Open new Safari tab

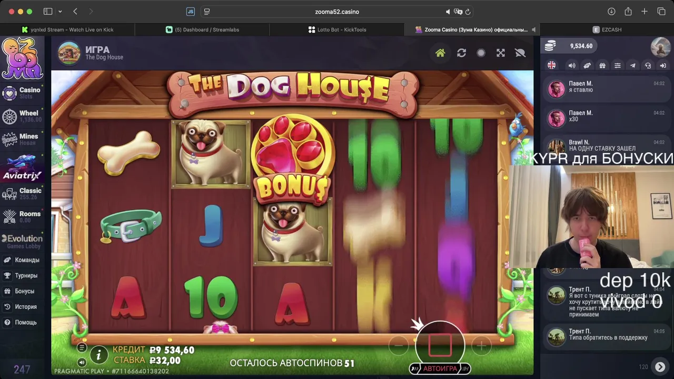tap(645, 12)
